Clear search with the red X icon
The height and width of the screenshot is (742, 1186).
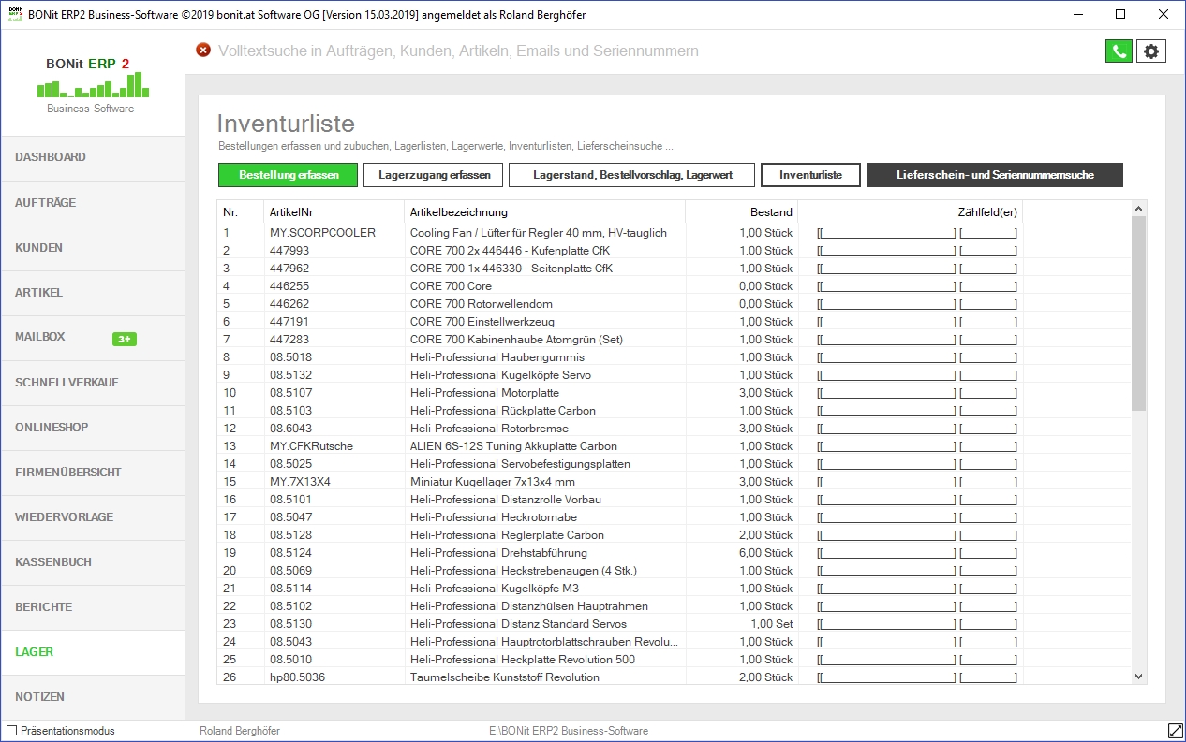pyautogui.click(x=203, y=51)
